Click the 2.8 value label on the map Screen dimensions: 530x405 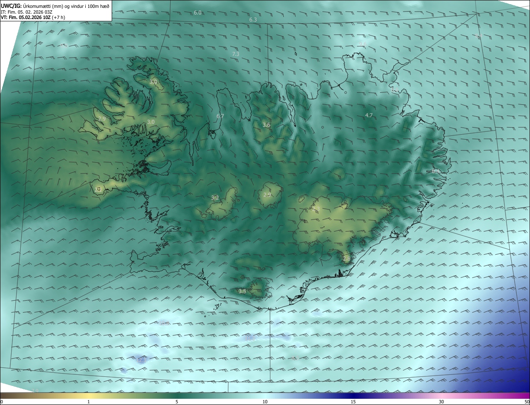pyautogui.click(x=347, y=259)
